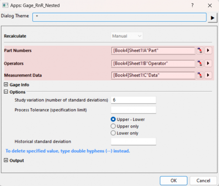Click the range selector icon for Measurement Data
The width and height of the screenshot is (219, 186).
pos(200,75)
